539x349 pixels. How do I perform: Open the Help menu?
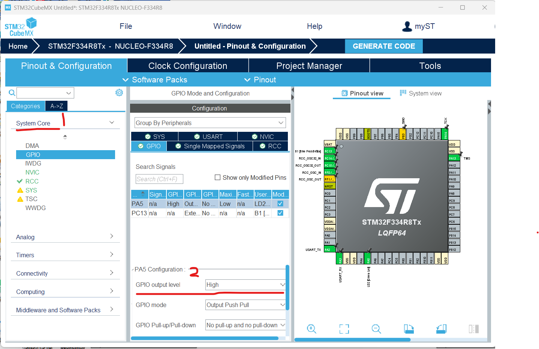coord(314,26)
